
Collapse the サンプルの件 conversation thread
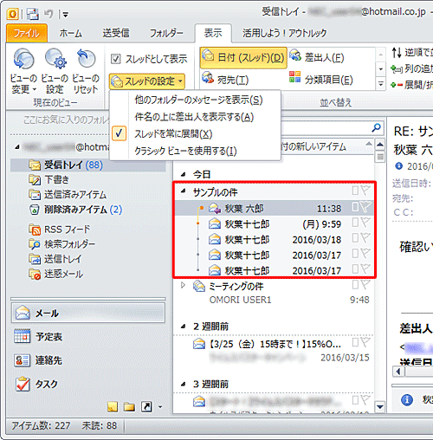[183, 191]
